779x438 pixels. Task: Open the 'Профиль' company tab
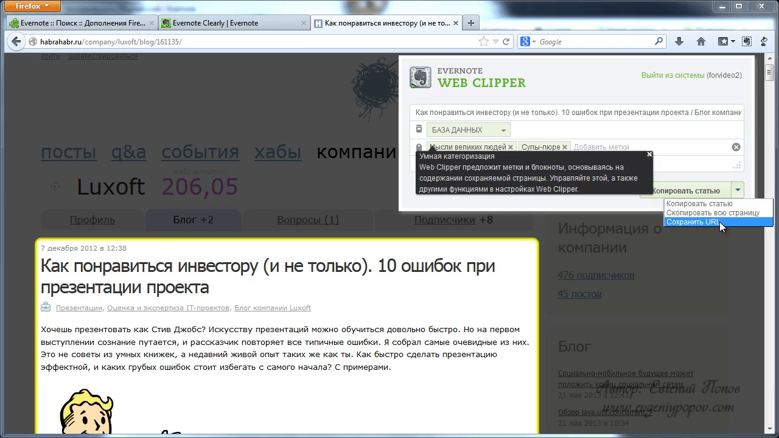pyautogui.click(x=93, y=220)
